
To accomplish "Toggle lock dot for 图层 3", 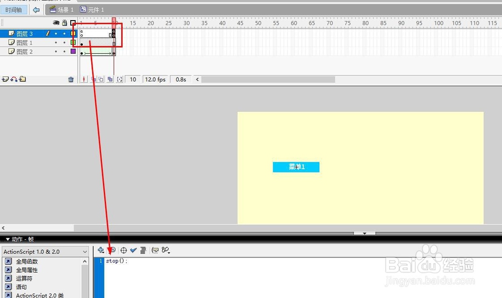I will click(64, 34).
